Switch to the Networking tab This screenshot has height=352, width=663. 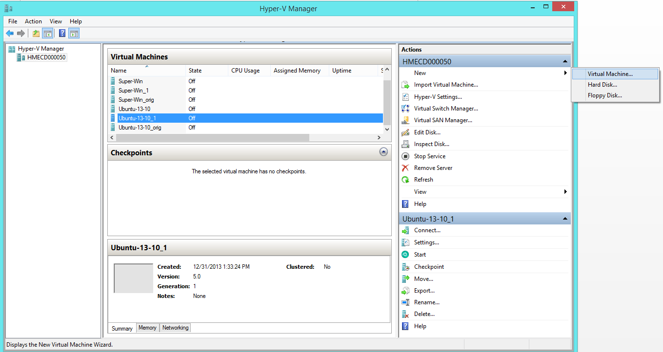tap(175, 328)
